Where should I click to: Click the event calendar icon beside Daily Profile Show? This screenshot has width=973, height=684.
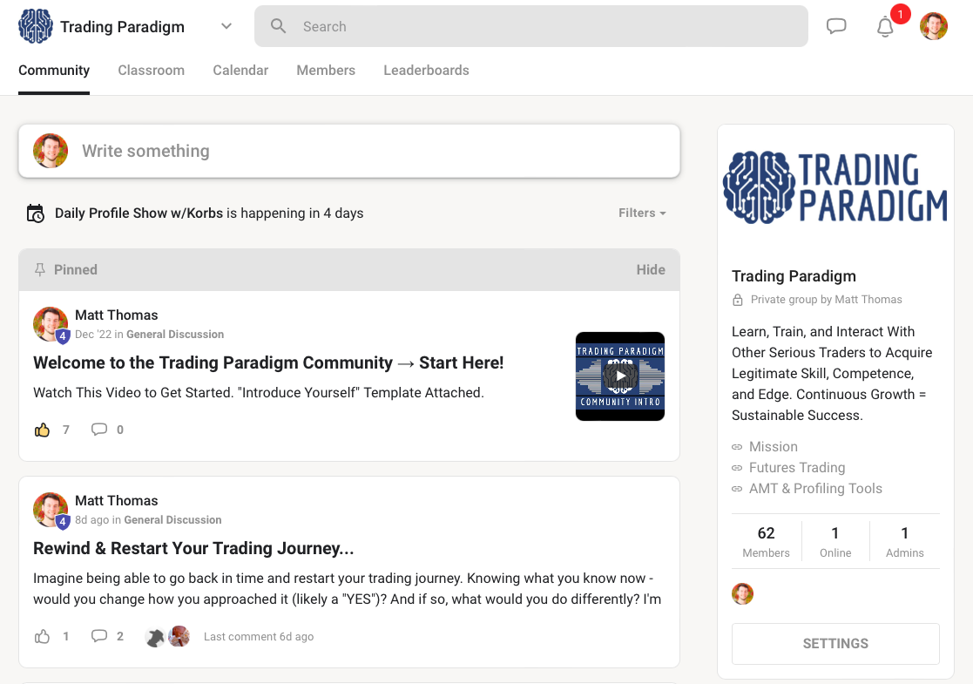[36, 213]
